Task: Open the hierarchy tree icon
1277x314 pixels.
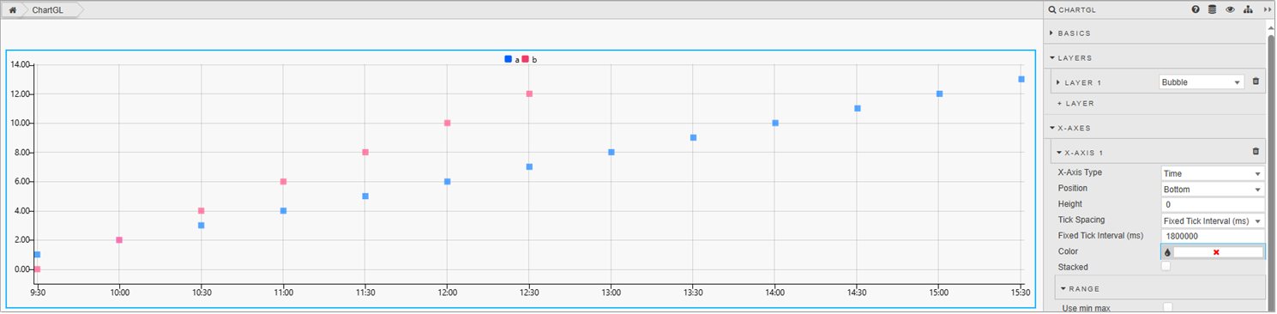Action: [x=1248, y=10]
